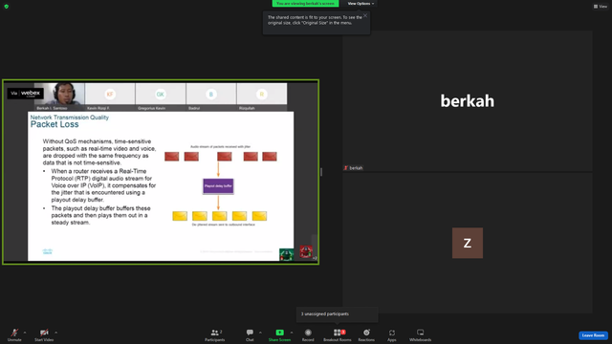Open Whiteboards
This screenshot has width=612, height=344.
point(421,334)
